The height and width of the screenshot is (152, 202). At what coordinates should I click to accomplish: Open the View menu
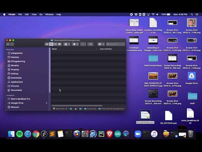(x=34, y=15)
